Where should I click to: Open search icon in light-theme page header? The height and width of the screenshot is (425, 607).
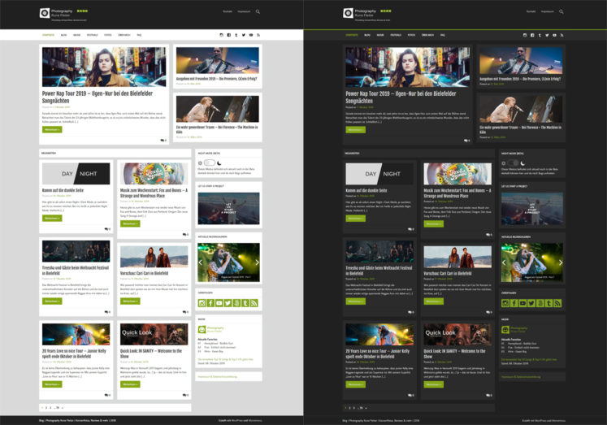258,12
